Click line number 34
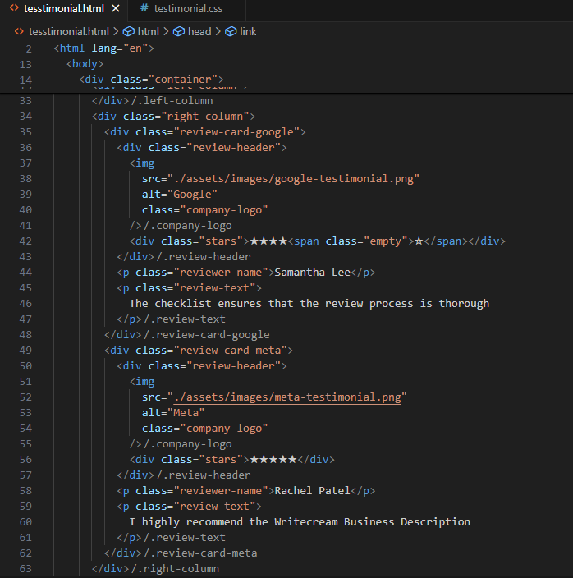This screenshot has width=573, height=578. [x=25, y=117]
